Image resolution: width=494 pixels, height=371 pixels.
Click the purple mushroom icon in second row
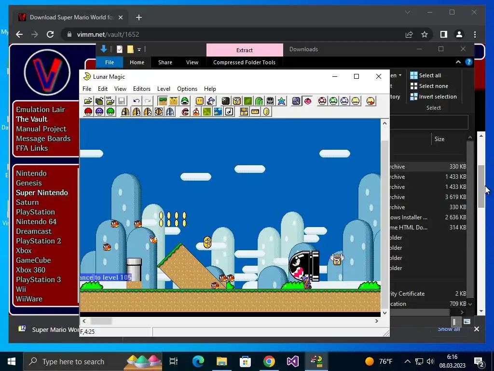[99, 112]
